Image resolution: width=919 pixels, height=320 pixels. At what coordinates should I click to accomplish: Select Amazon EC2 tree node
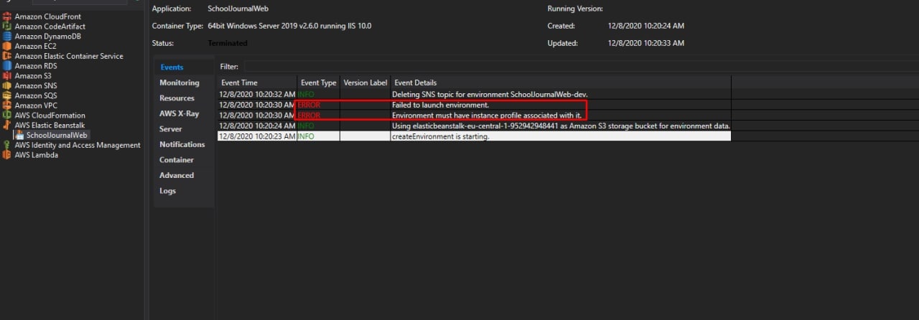click(34, 46)
